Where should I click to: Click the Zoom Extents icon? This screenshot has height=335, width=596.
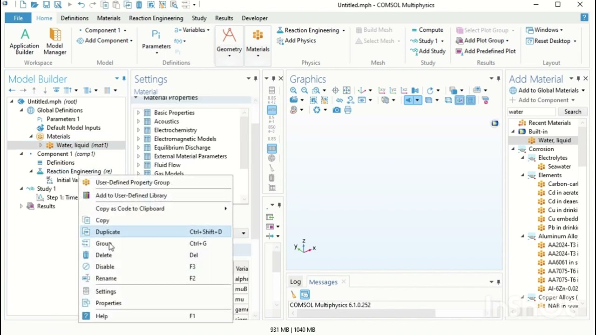point(346,90)
